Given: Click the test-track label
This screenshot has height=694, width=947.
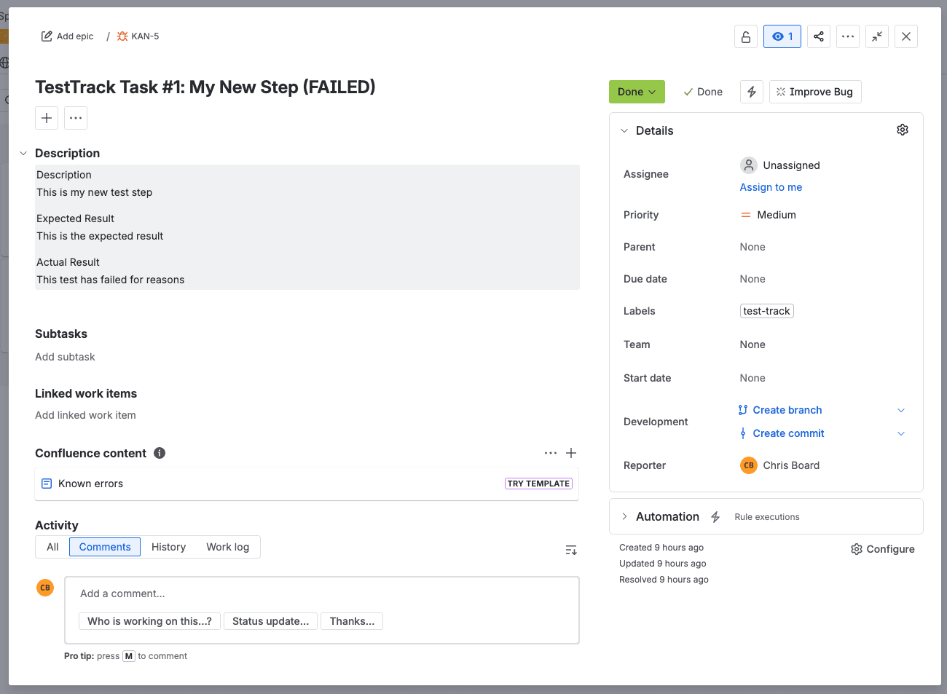Looking at the screenshot, I should coord(766,311).
